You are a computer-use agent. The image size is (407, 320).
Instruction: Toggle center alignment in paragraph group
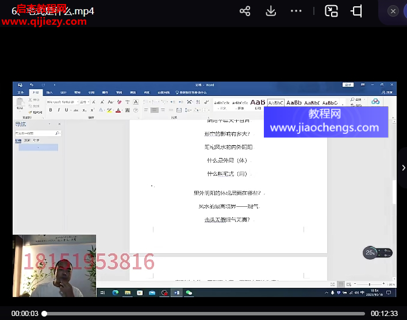154,110
